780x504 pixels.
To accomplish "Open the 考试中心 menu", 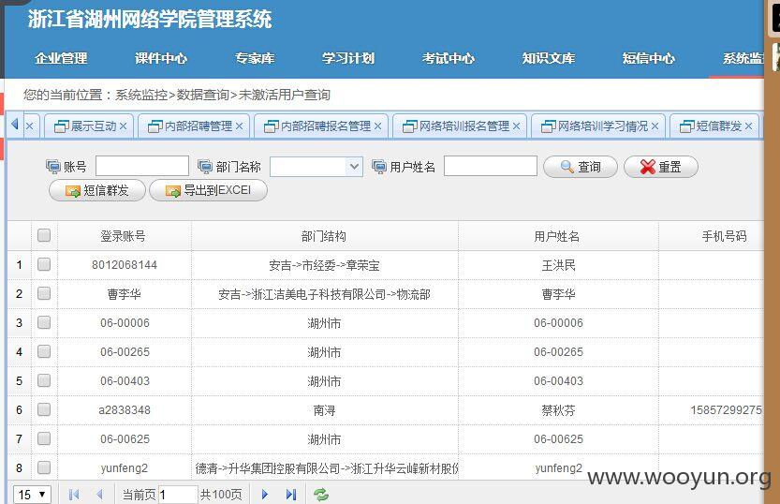I will click(449, 58).
